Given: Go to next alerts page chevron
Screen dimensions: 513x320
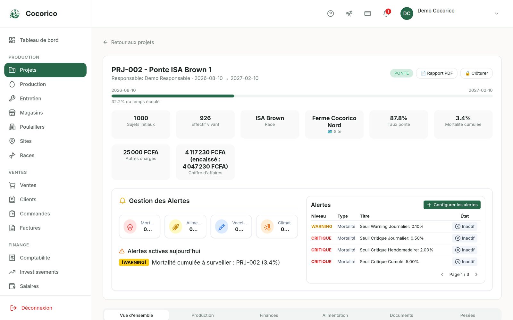Looking at the screenshot, I should coord(476,275).
